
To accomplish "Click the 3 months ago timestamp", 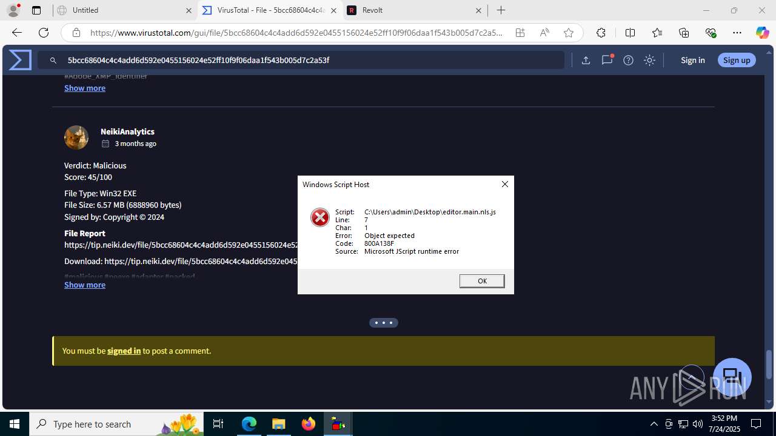I will 136,144.
